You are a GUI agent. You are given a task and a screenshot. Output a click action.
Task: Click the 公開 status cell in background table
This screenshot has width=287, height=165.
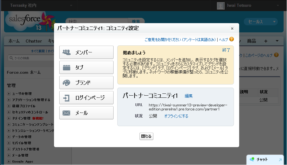click(263, 100)
